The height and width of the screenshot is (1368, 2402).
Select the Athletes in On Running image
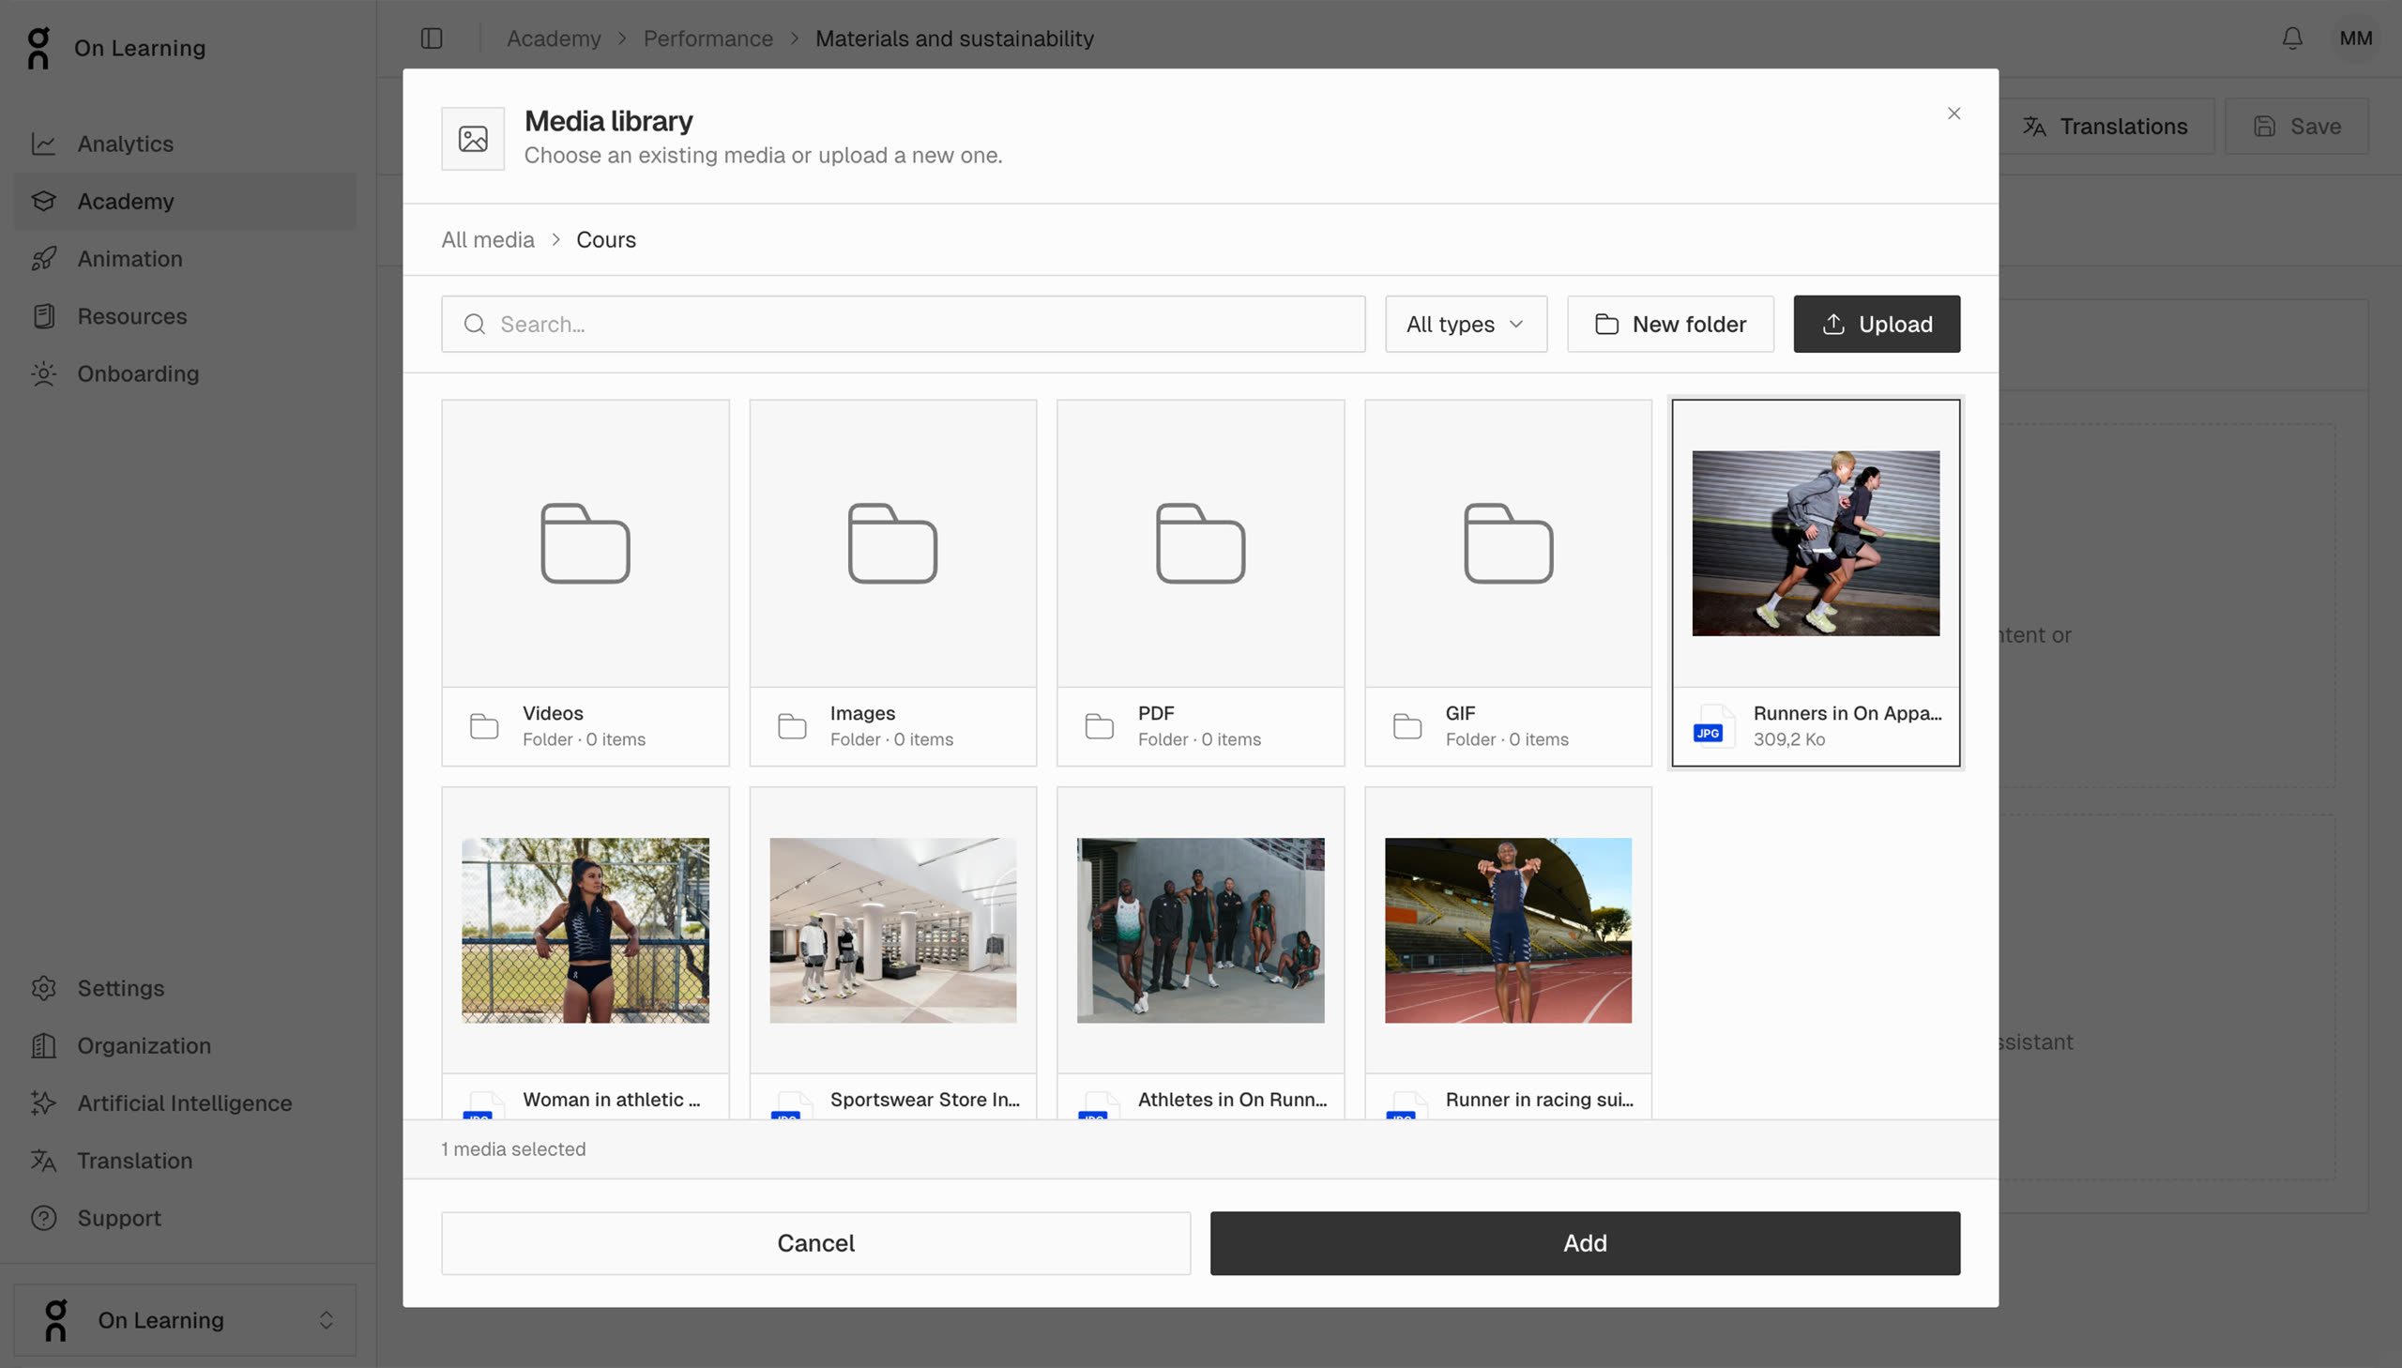click(1200, 952)
